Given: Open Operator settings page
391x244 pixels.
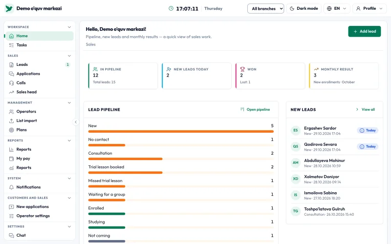Looking at the screenshot, I should point(40,216).
